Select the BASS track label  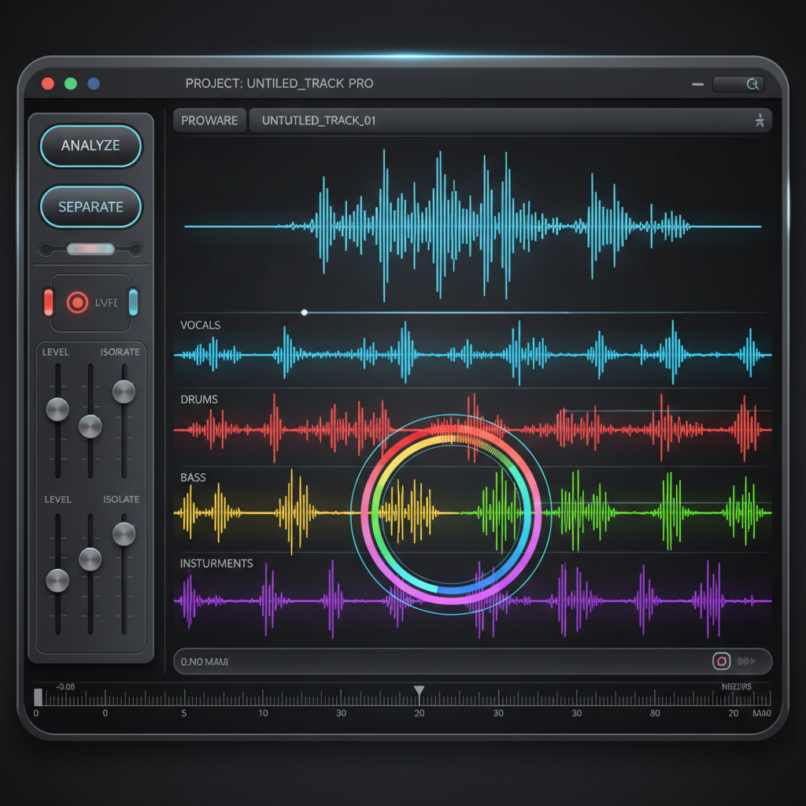click(194, 478)
